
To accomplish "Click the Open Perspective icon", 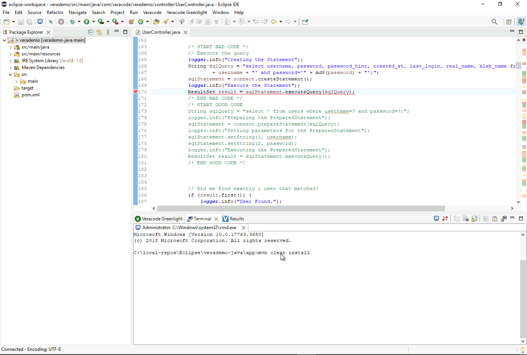I will pos(509,22).
